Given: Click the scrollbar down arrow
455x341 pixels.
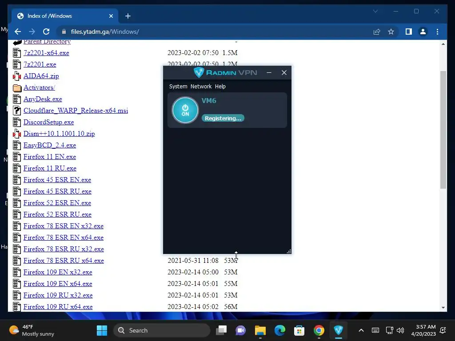Looking at the screenshot, I should pos(443,308).
